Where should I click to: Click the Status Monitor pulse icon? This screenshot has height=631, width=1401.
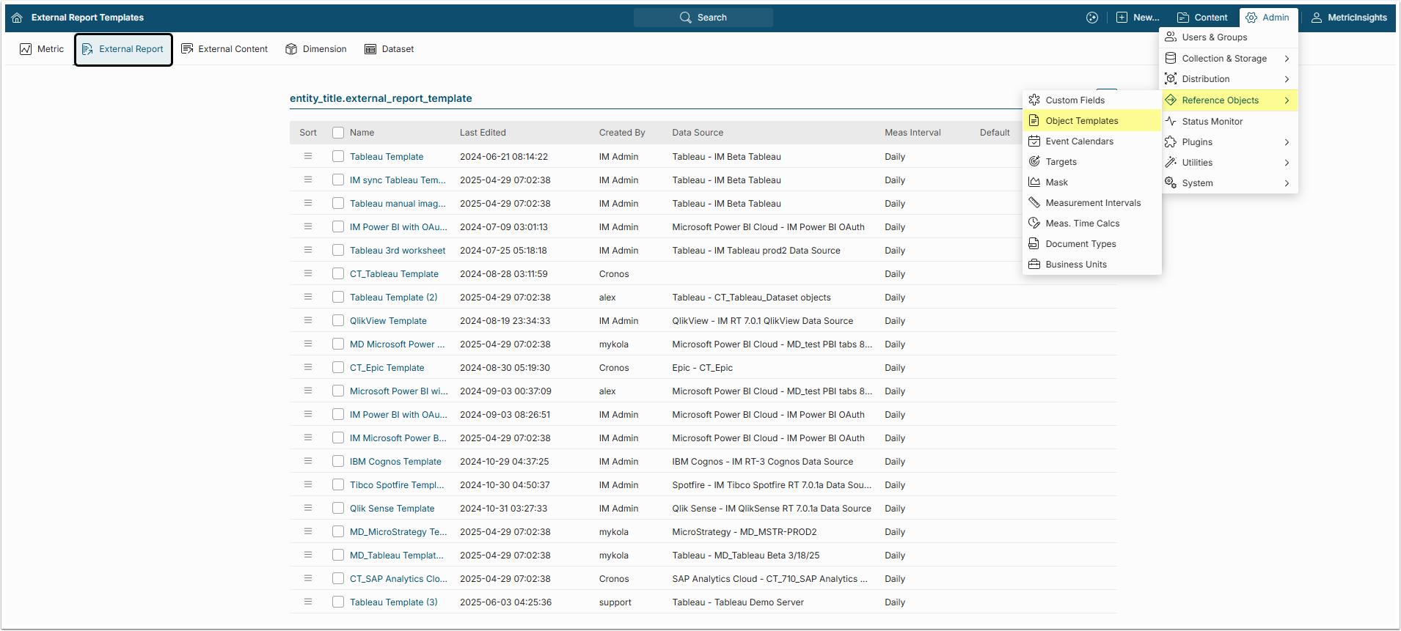pos(1171,122)
